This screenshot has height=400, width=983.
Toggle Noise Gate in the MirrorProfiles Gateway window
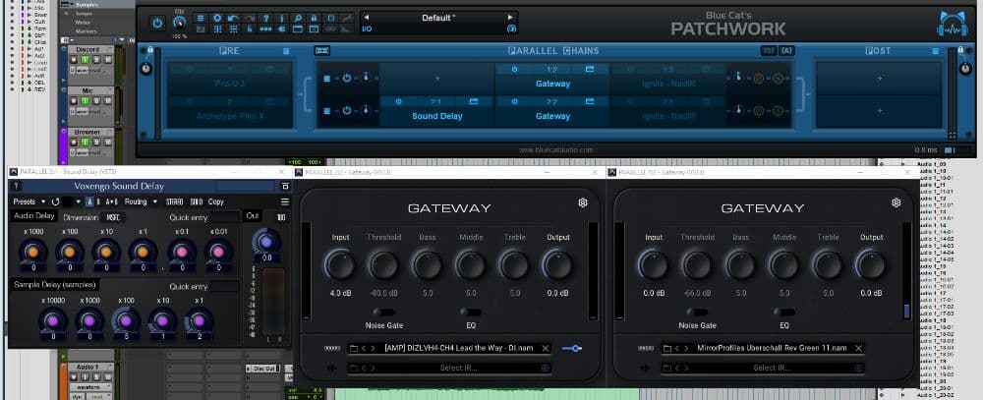(x=697, y=312)
